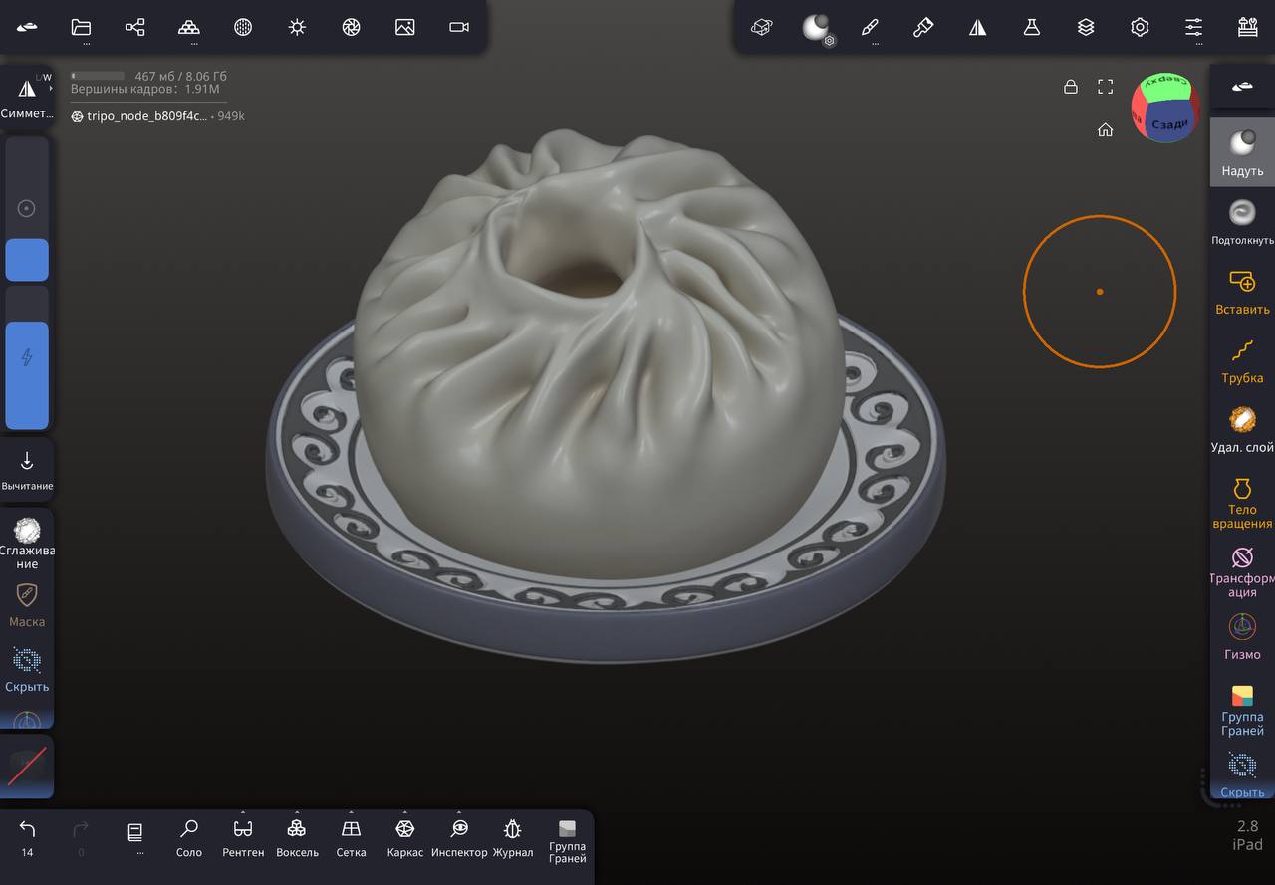Toggle Сглаживание (Smooth) shortcut
Viewport: 1275px width, 885px height.
coord(27,543)
